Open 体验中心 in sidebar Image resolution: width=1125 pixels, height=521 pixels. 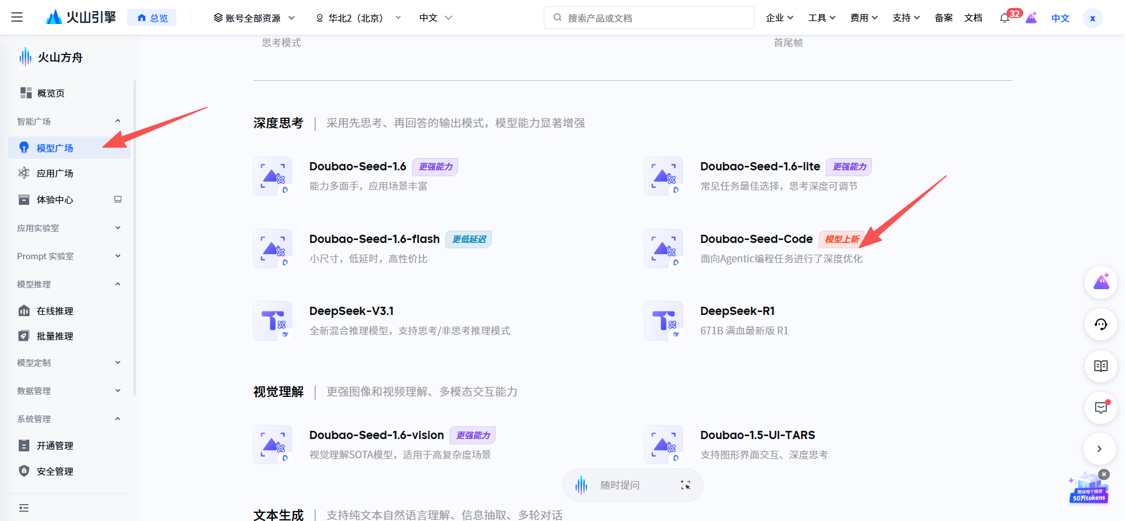click(69, 200)
